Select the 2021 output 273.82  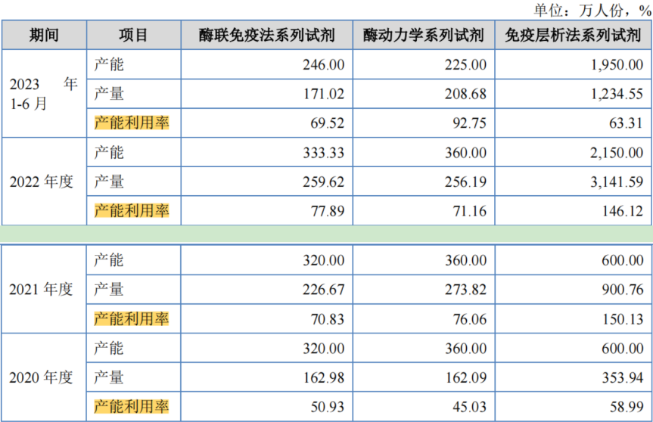pos(465,290)
